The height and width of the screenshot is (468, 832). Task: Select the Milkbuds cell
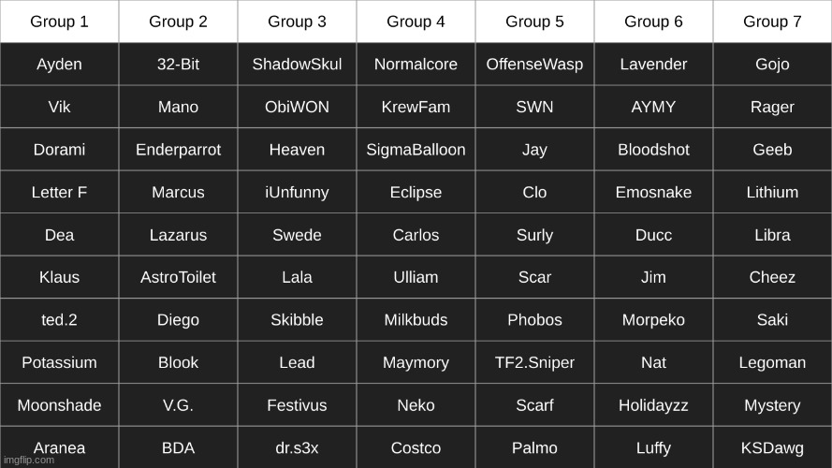click(x=416, y=320)
